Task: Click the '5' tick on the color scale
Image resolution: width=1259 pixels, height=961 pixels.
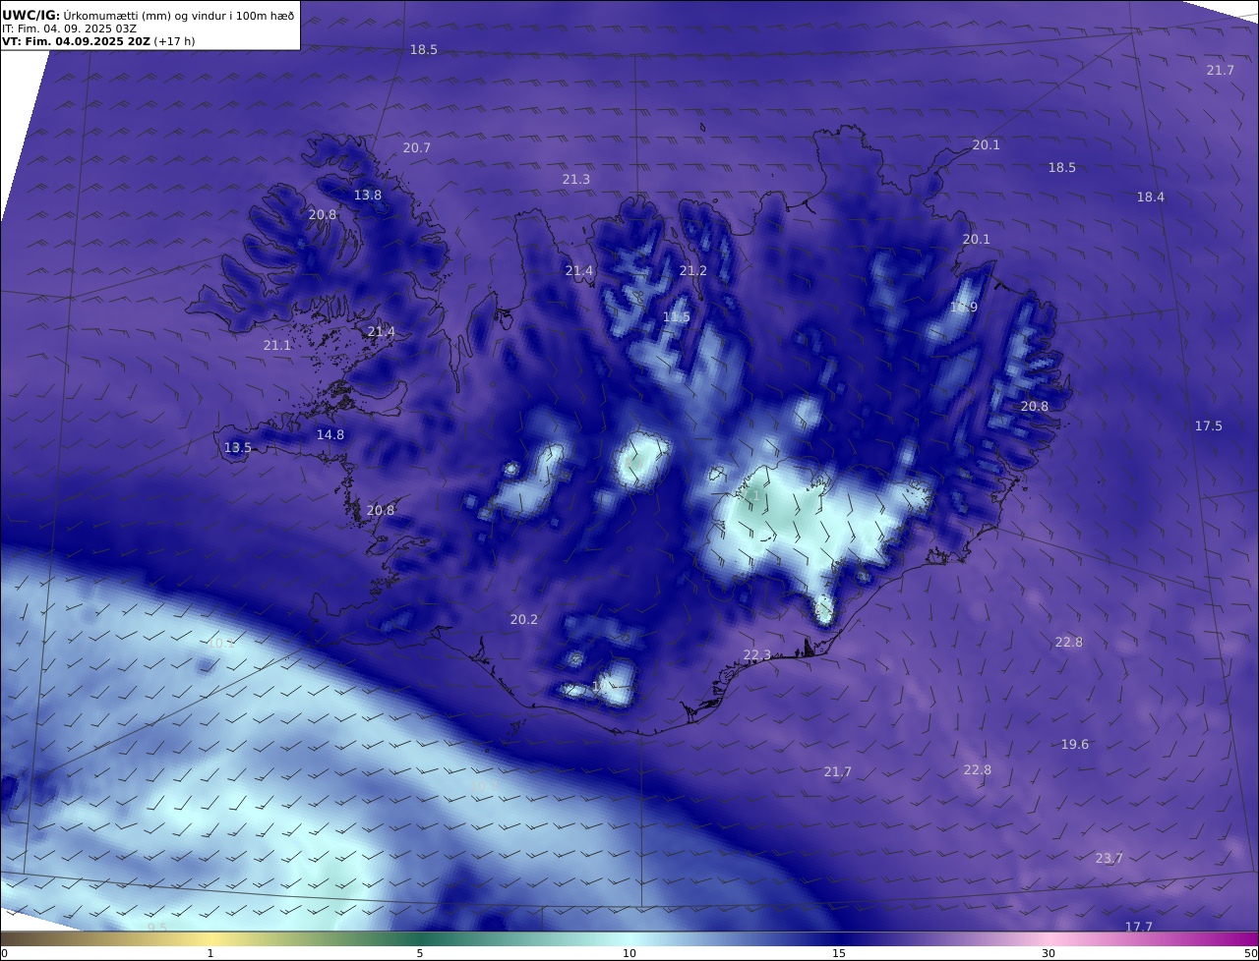Action: click(x=420, y=953)
